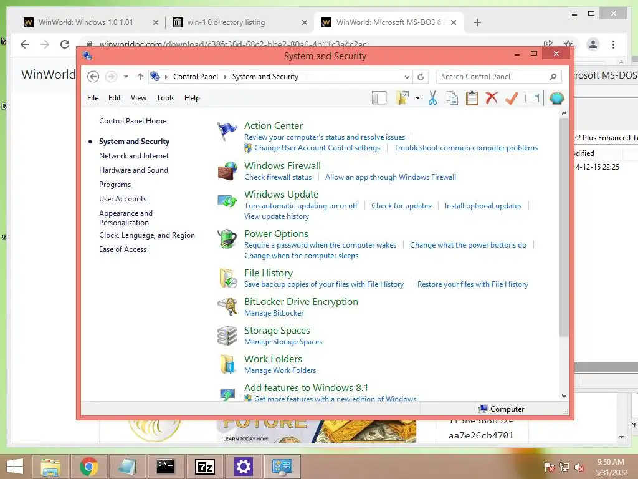Click Change when the computer sleeps
The width and height of the screenshot is (638, 479).
point(301,256)
